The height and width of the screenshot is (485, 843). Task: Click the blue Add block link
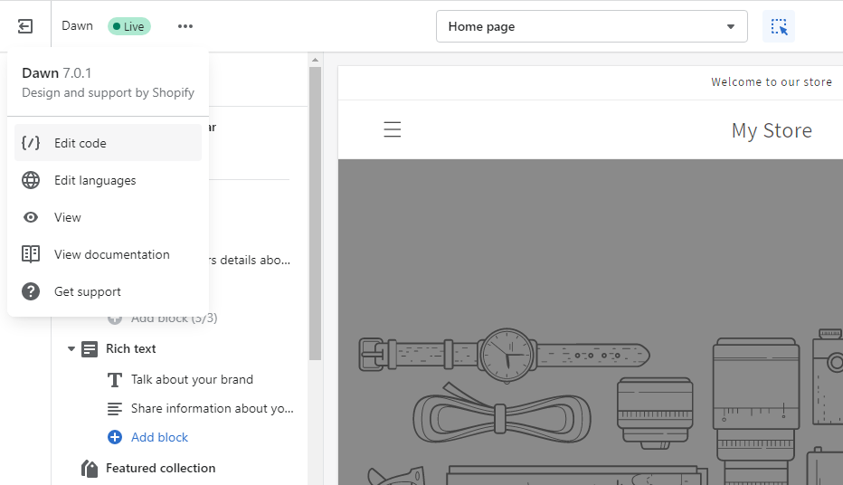click(159, 437)
